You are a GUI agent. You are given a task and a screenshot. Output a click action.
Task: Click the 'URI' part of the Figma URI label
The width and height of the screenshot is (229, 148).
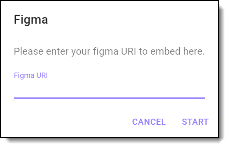[42, 75]
